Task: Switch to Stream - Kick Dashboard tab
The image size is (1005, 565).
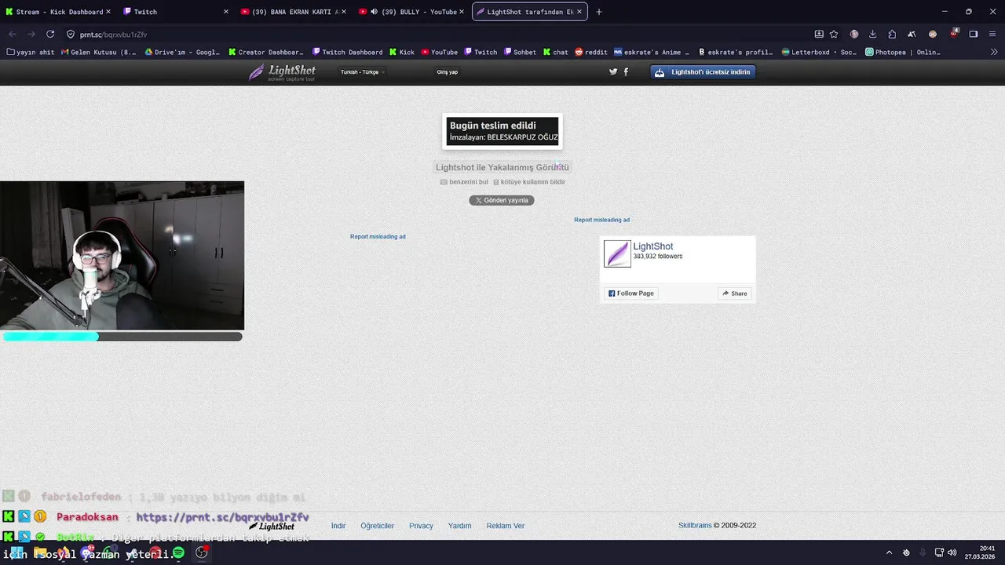Action: click(x=59, y=12)
